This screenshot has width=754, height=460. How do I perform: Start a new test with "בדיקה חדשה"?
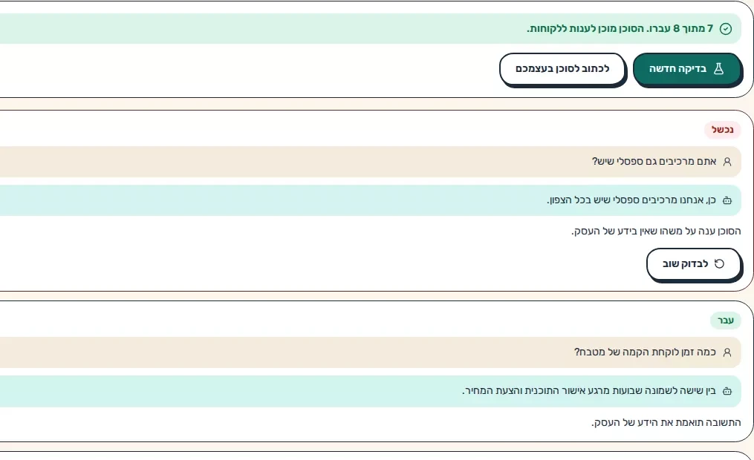click(687, 69)
